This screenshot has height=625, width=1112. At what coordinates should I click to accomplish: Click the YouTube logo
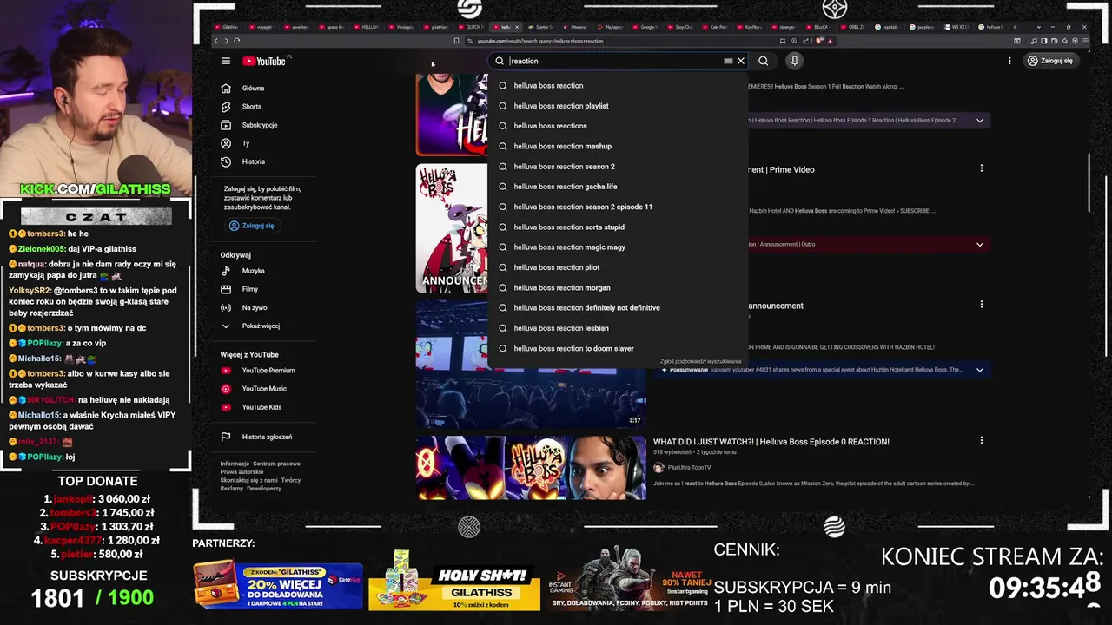click(265, 61)
